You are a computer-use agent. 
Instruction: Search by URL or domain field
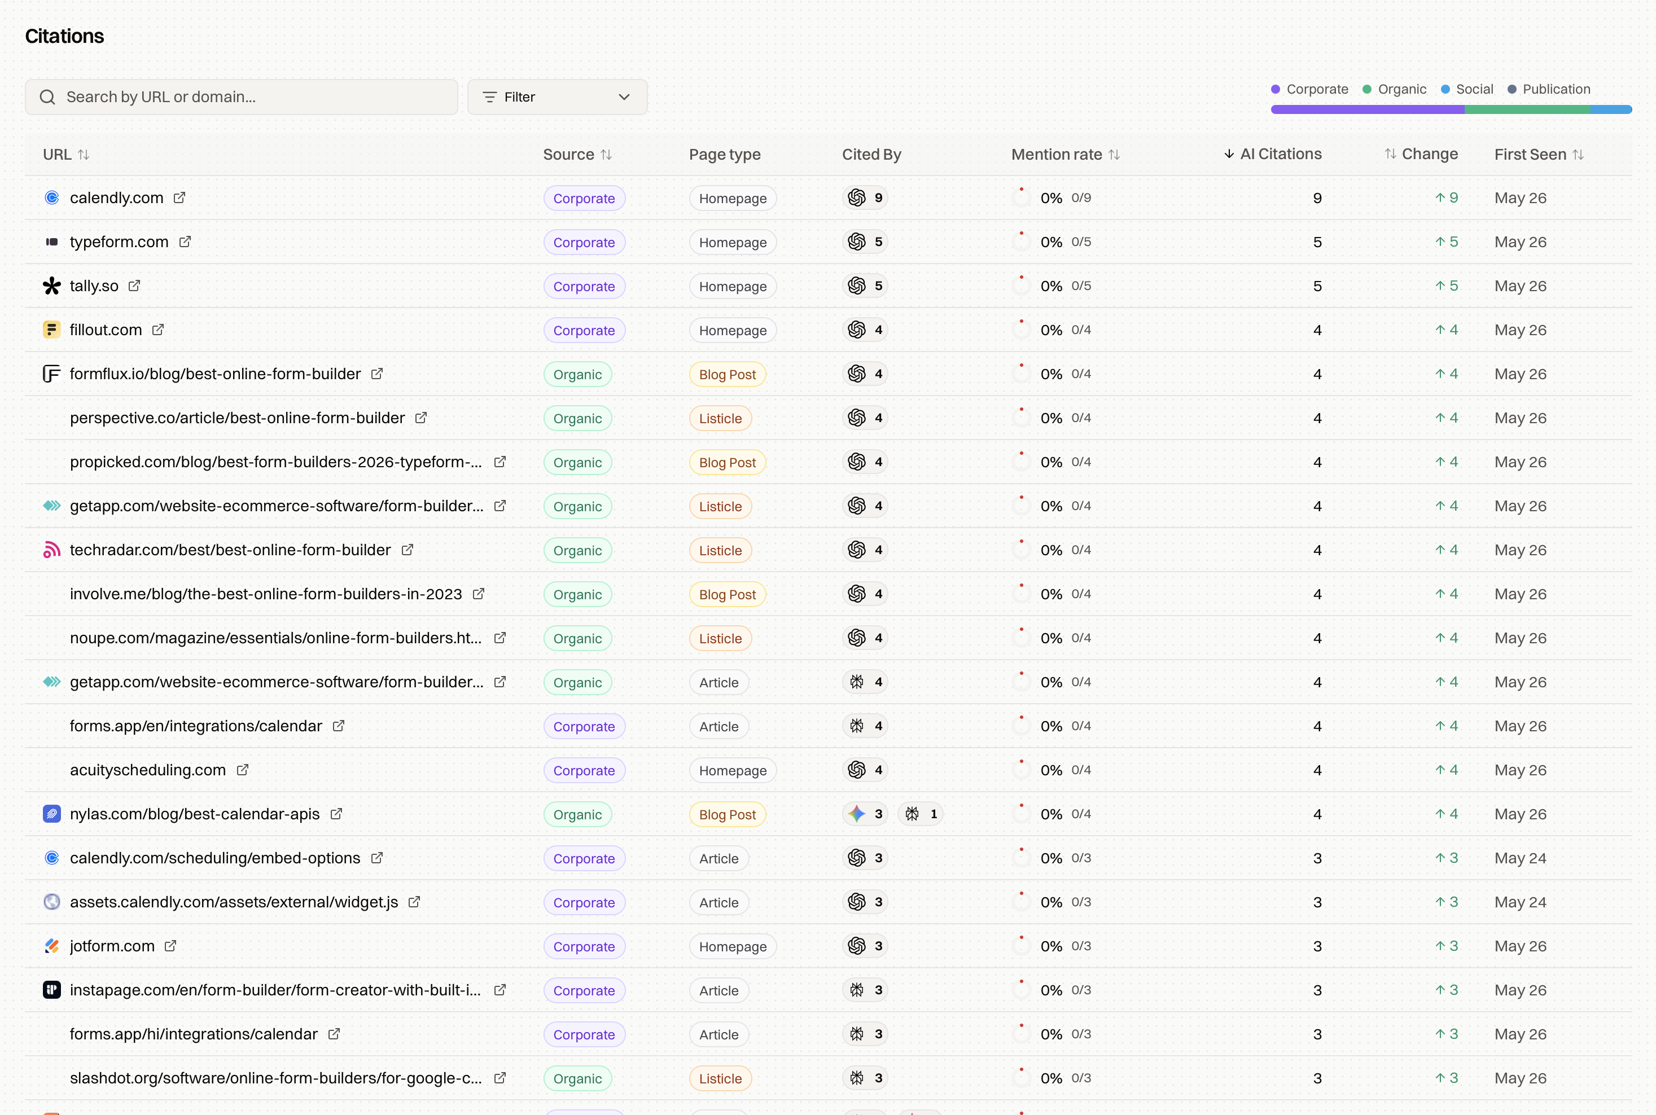pos(241,96)
